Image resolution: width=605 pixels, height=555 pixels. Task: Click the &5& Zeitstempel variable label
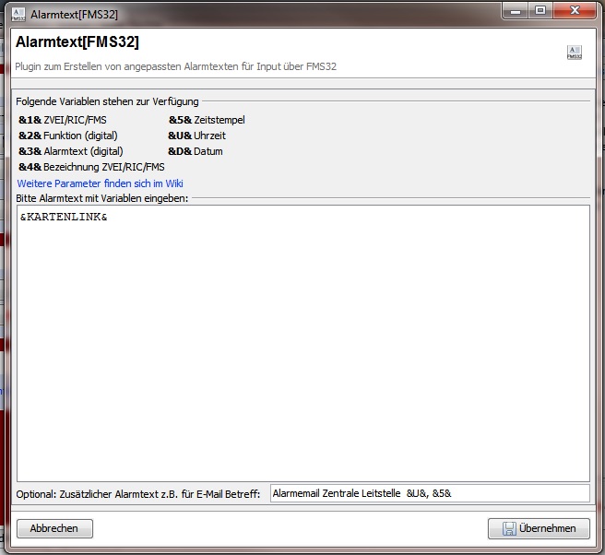[x=207, y=120]
